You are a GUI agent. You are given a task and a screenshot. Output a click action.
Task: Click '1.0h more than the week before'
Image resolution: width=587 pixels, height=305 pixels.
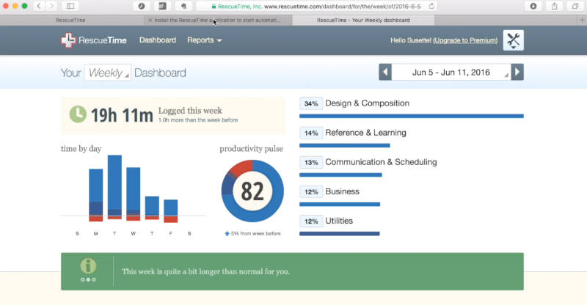click(198, 120)
